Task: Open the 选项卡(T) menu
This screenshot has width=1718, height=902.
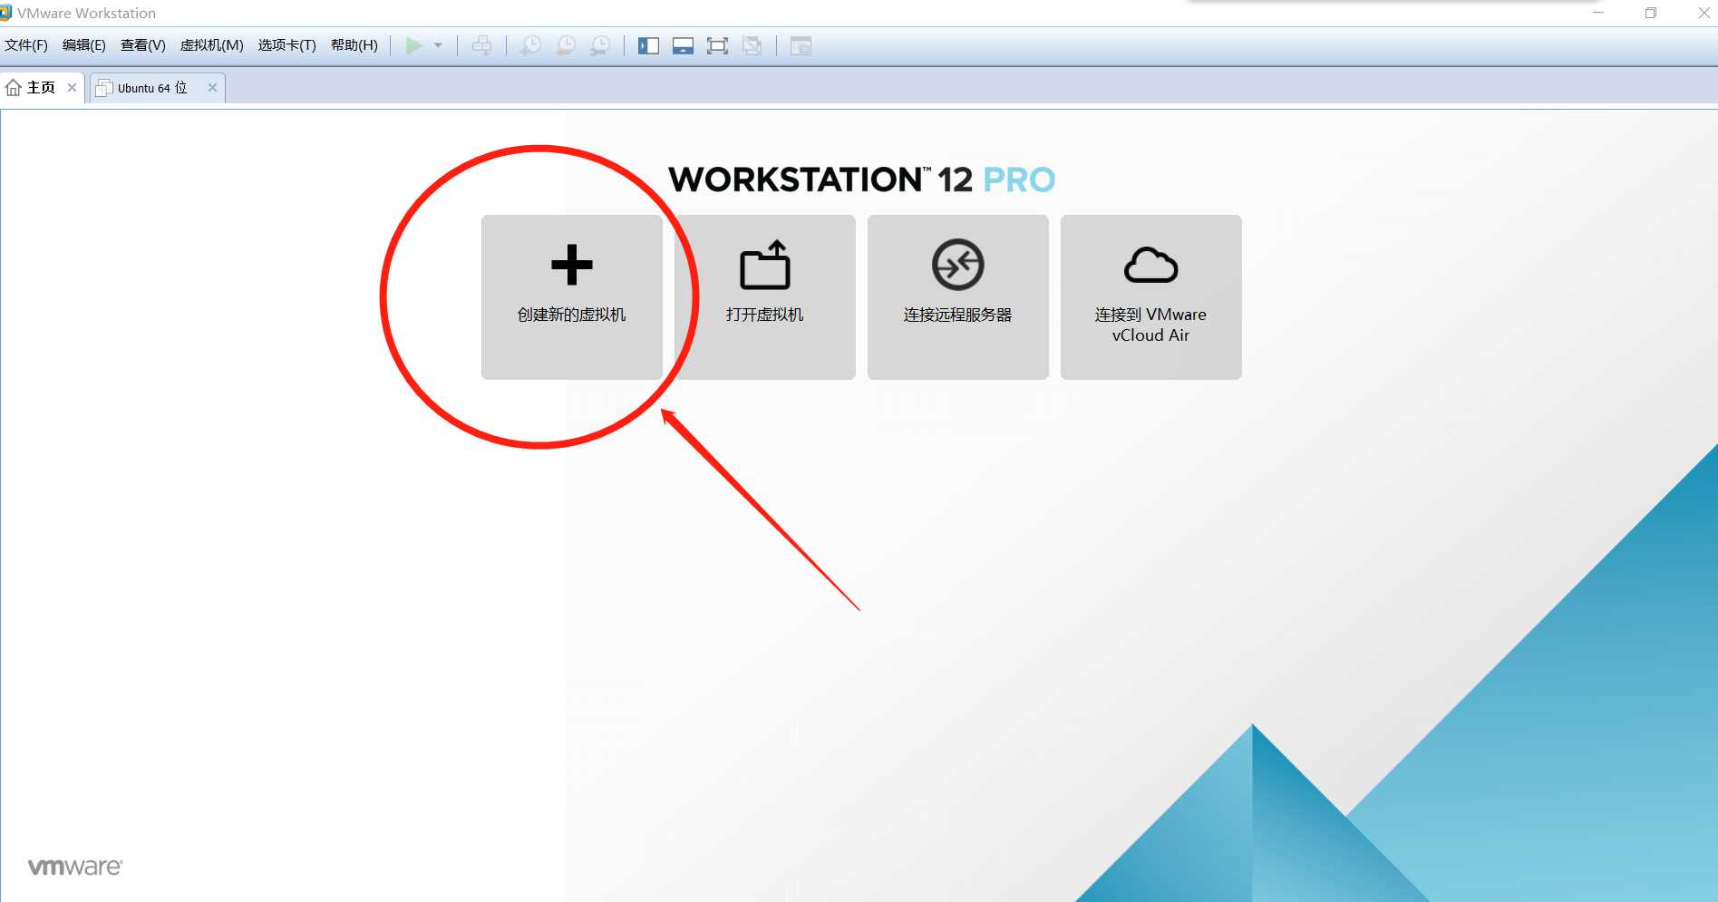Action: tap(287, 45)
